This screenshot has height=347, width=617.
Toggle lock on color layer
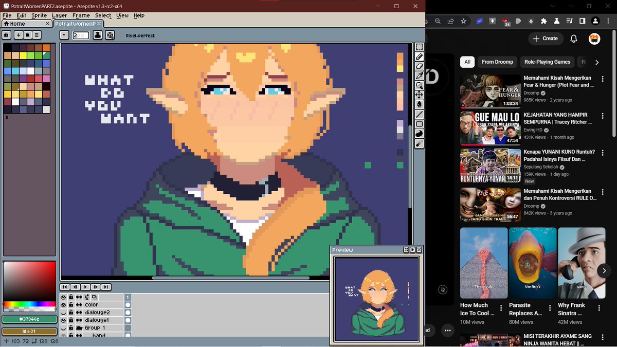(71, 304)
